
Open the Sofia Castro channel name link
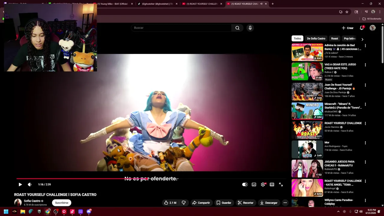32,201
